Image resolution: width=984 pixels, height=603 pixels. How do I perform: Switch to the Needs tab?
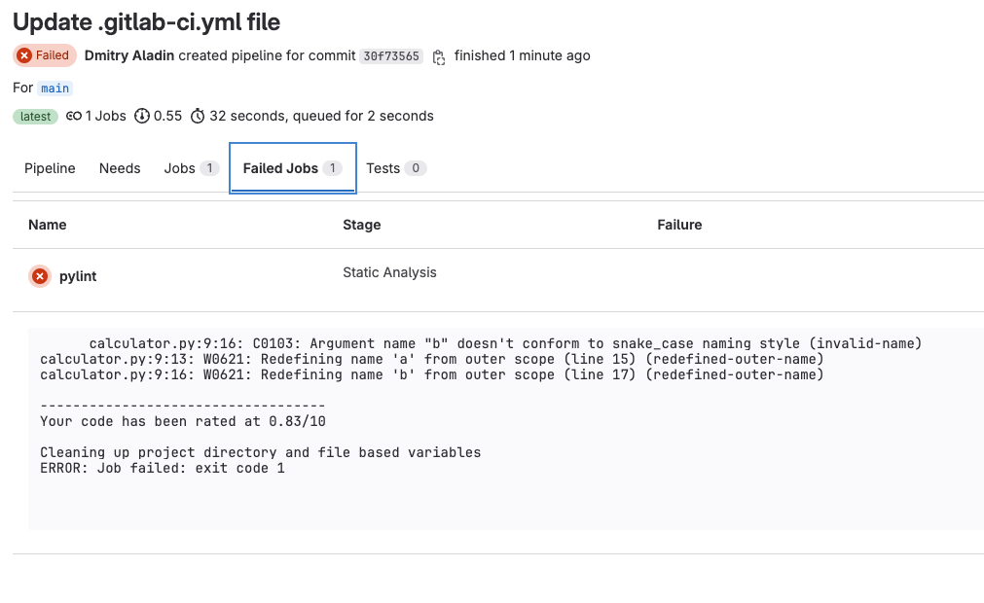pyautogui.click(x=120, y=168)
